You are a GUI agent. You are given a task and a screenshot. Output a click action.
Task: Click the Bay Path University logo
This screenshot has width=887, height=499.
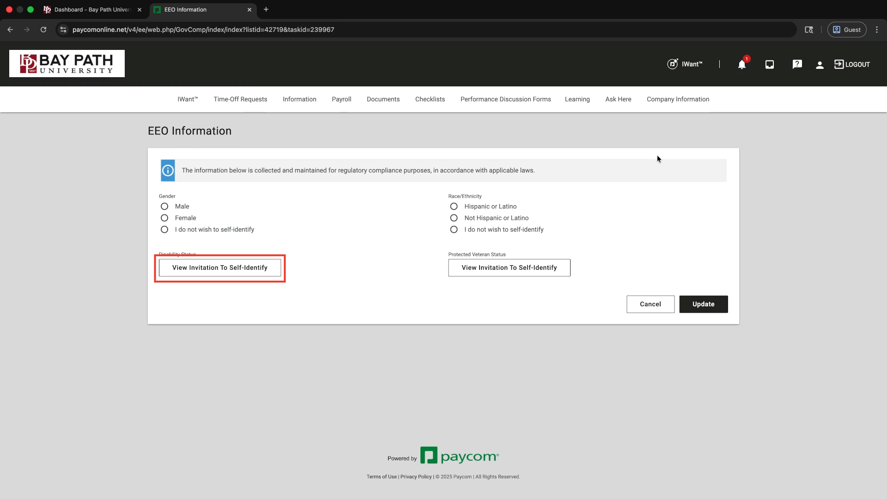point(67,64)
